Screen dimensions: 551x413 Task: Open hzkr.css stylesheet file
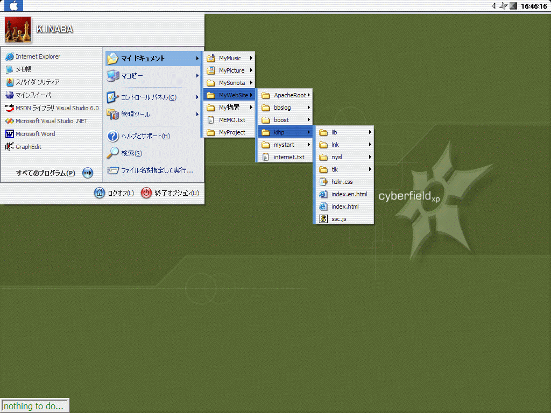coord(345,182)
